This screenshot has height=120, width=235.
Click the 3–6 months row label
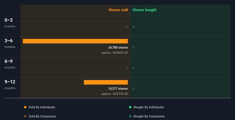(10, 43)
